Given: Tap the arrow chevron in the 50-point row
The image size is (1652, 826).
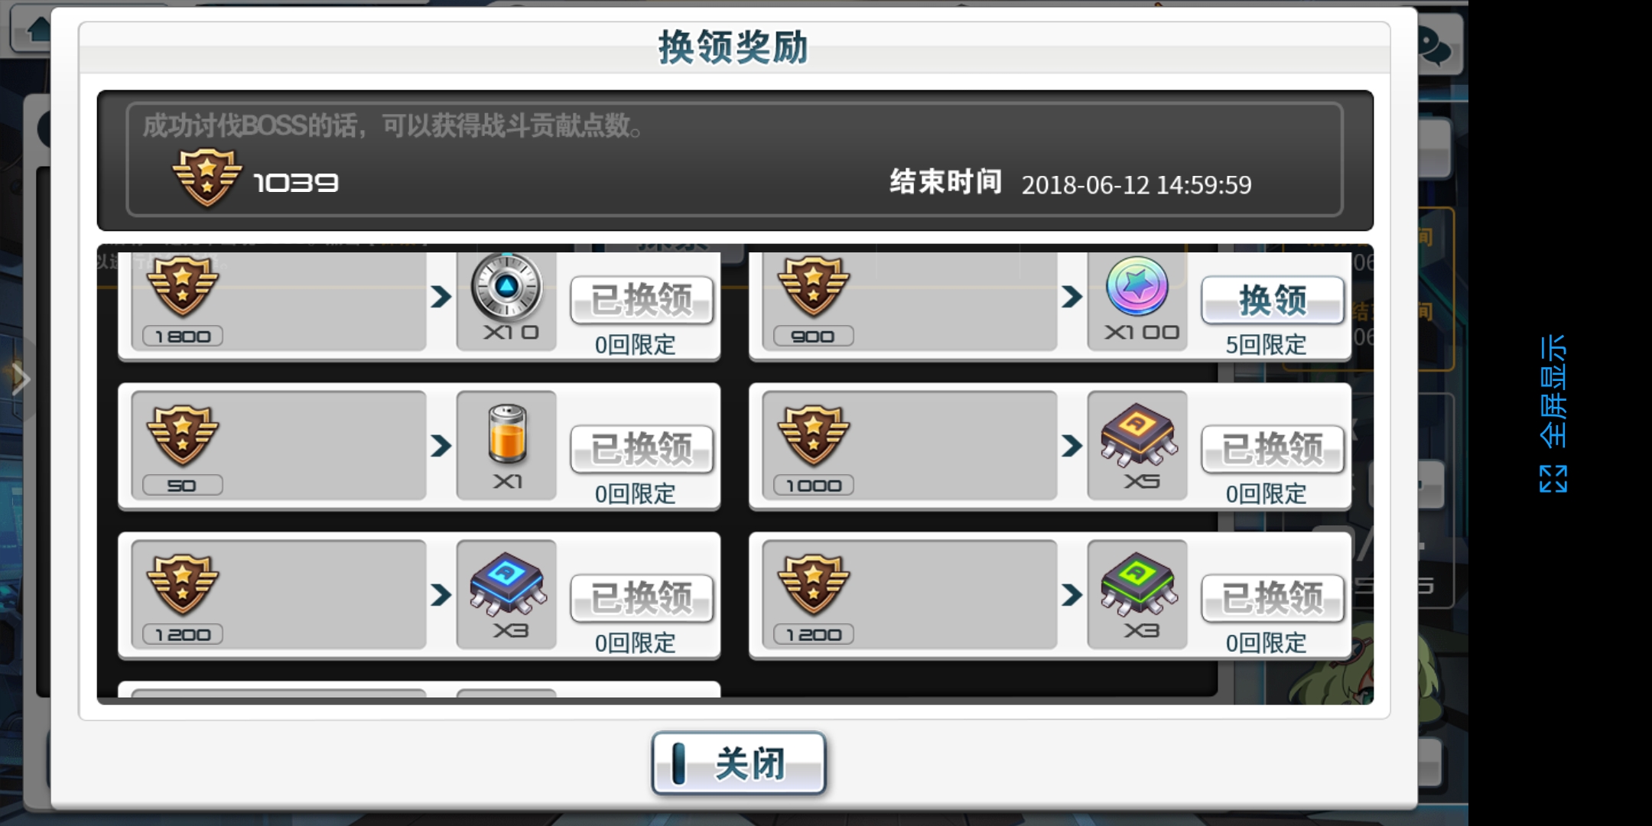Looking at the screenshot, I should pos(441,446).
